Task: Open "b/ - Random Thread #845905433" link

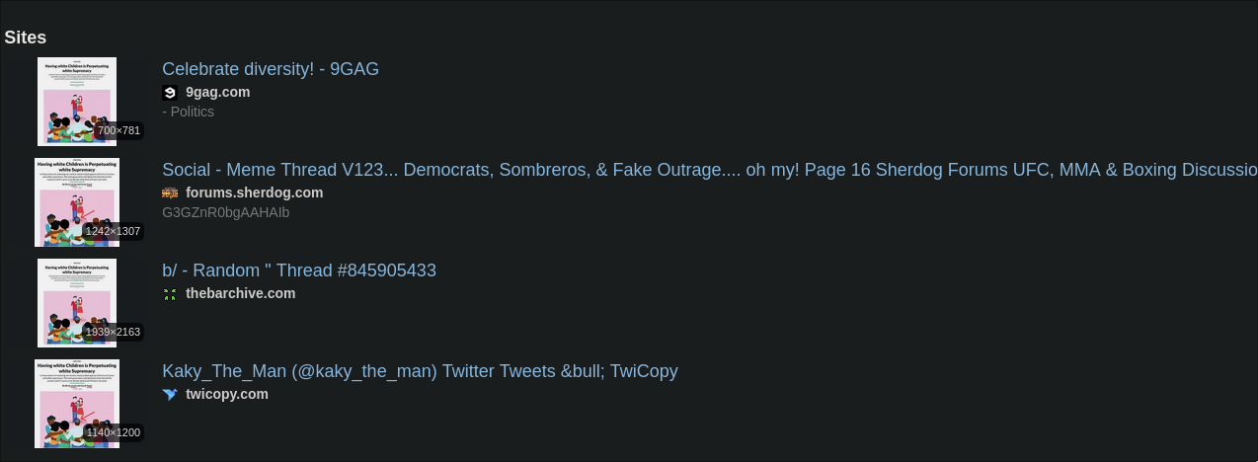Action: click(x=299, y=270)
